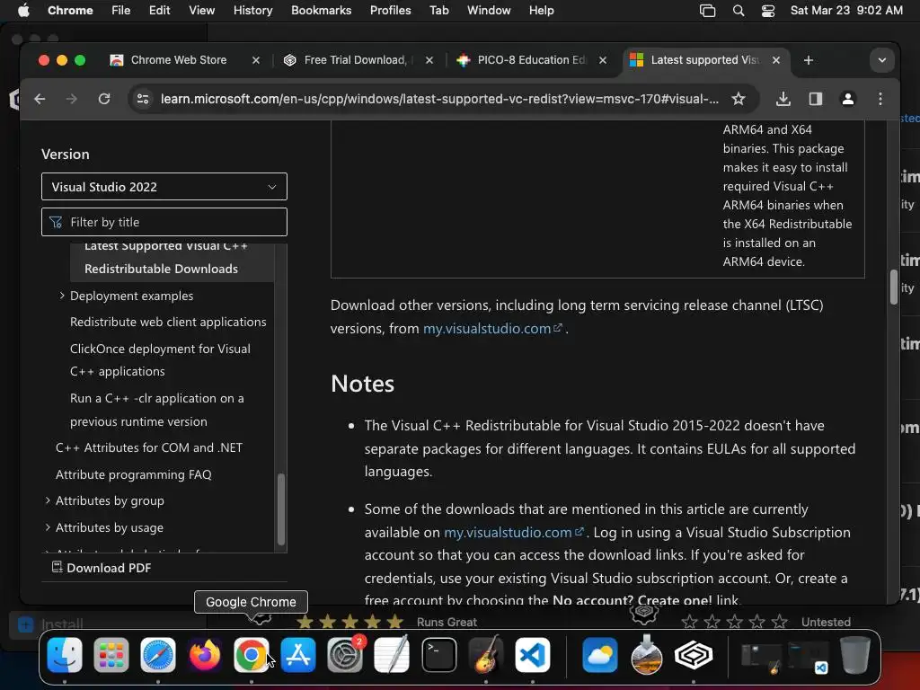Open the Visual Studio 2022 version dropdown
The height and width of the screenshot is (690, 920).
coord(164,187)
